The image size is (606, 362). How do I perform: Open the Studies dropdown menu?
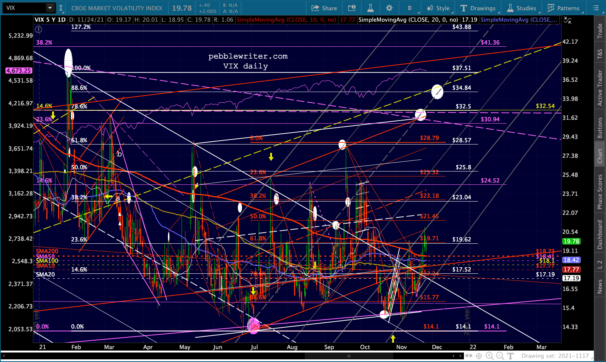coord(521,8)
